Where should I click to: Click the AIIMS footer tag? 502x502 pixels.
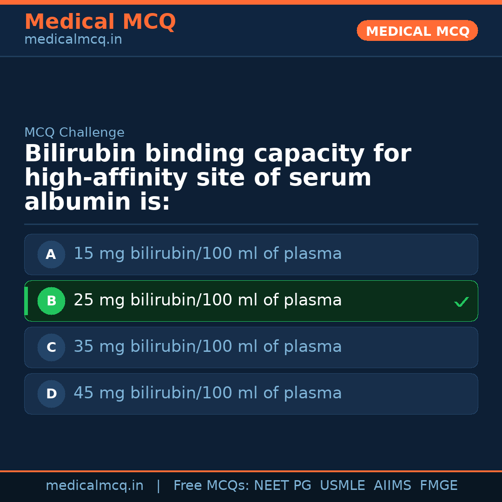(x=392, y=486)
